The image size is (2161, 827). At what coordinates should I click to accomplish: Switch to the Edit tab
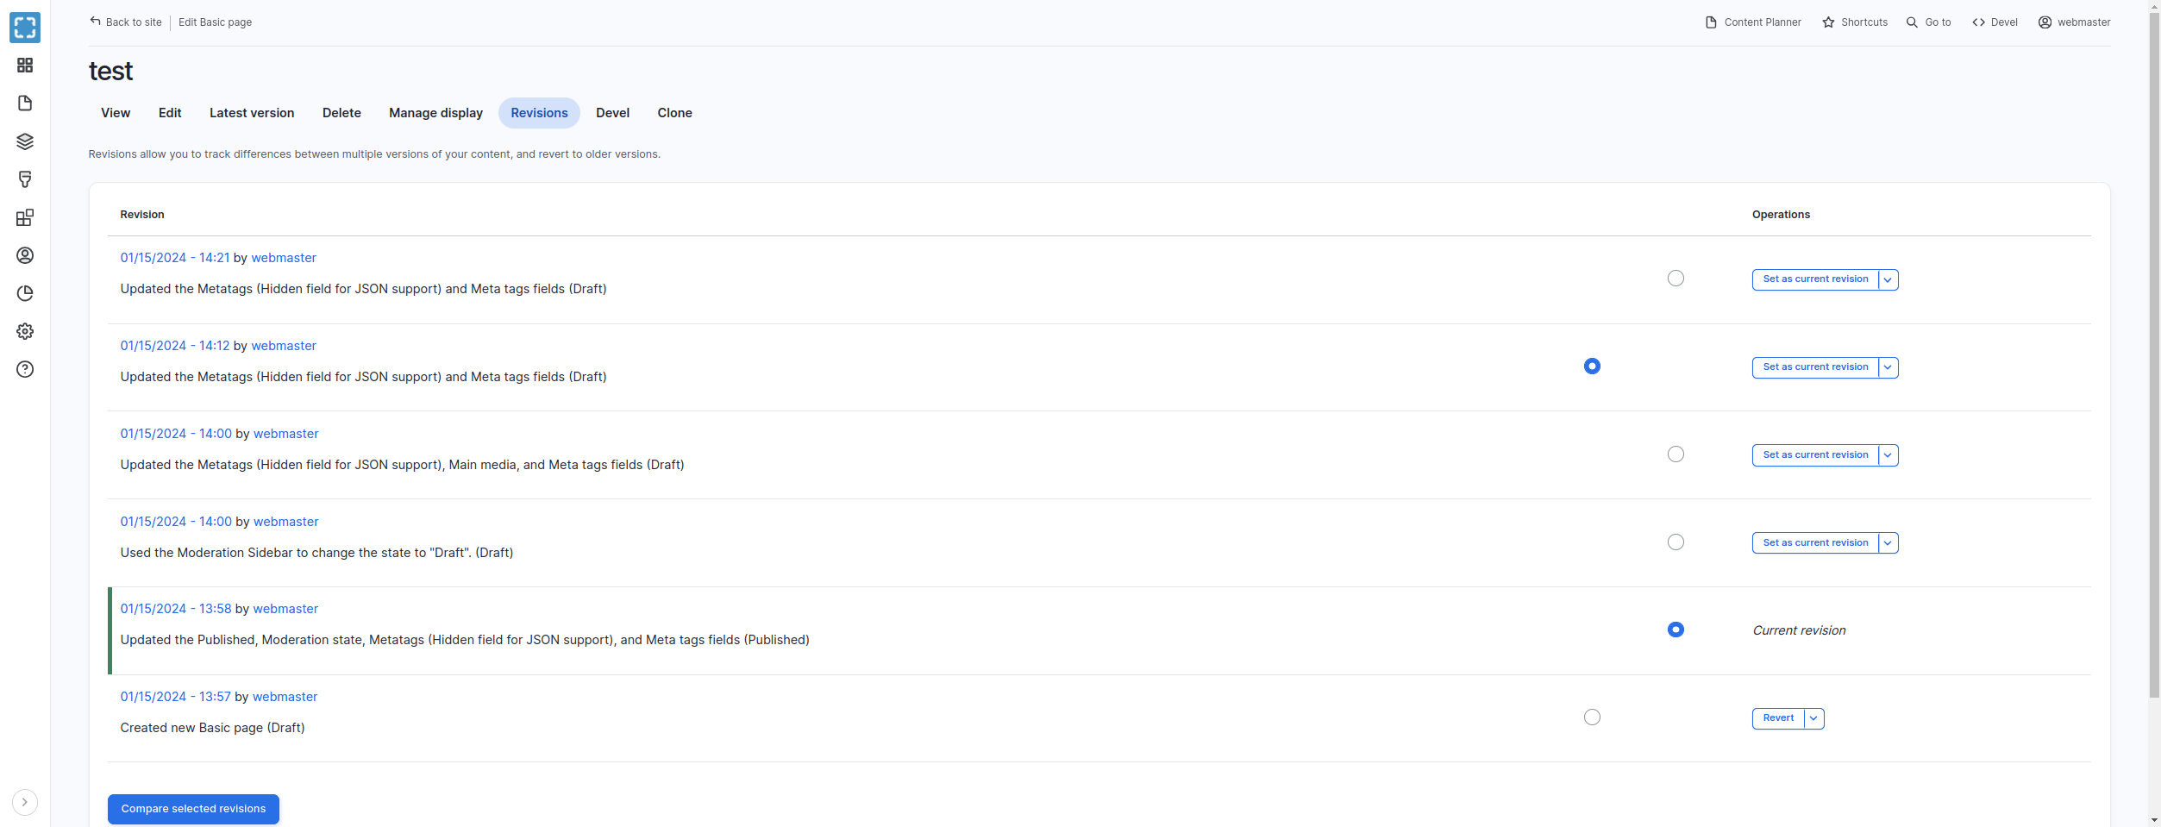pyautogui.click(x=170, y=113)
